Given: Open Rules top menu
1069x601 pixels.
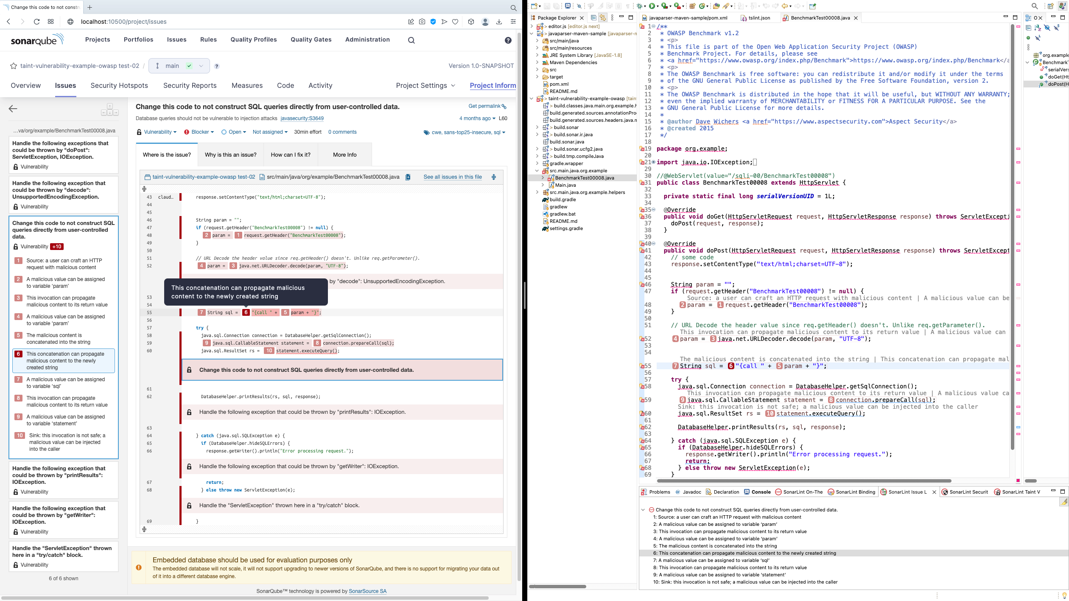Looking at the screenshot, I should click(x=208, y=39).
